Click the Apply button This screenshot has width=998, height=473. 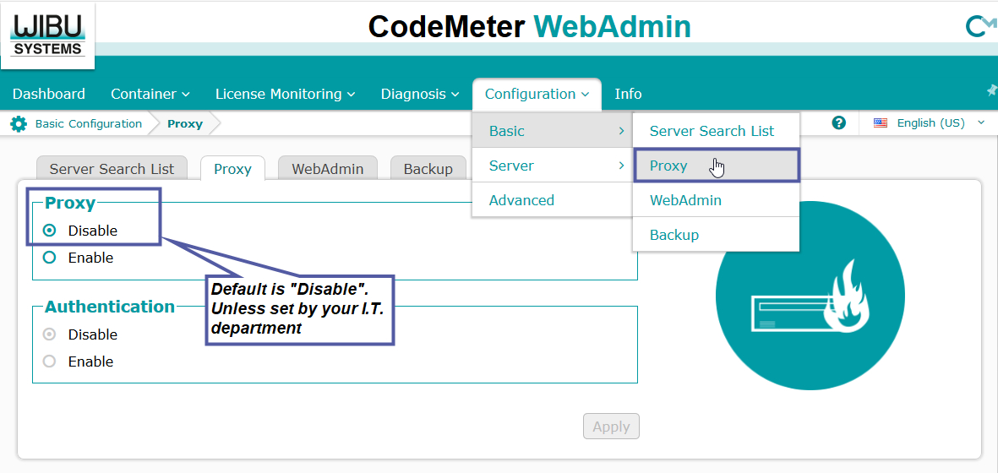611,427
